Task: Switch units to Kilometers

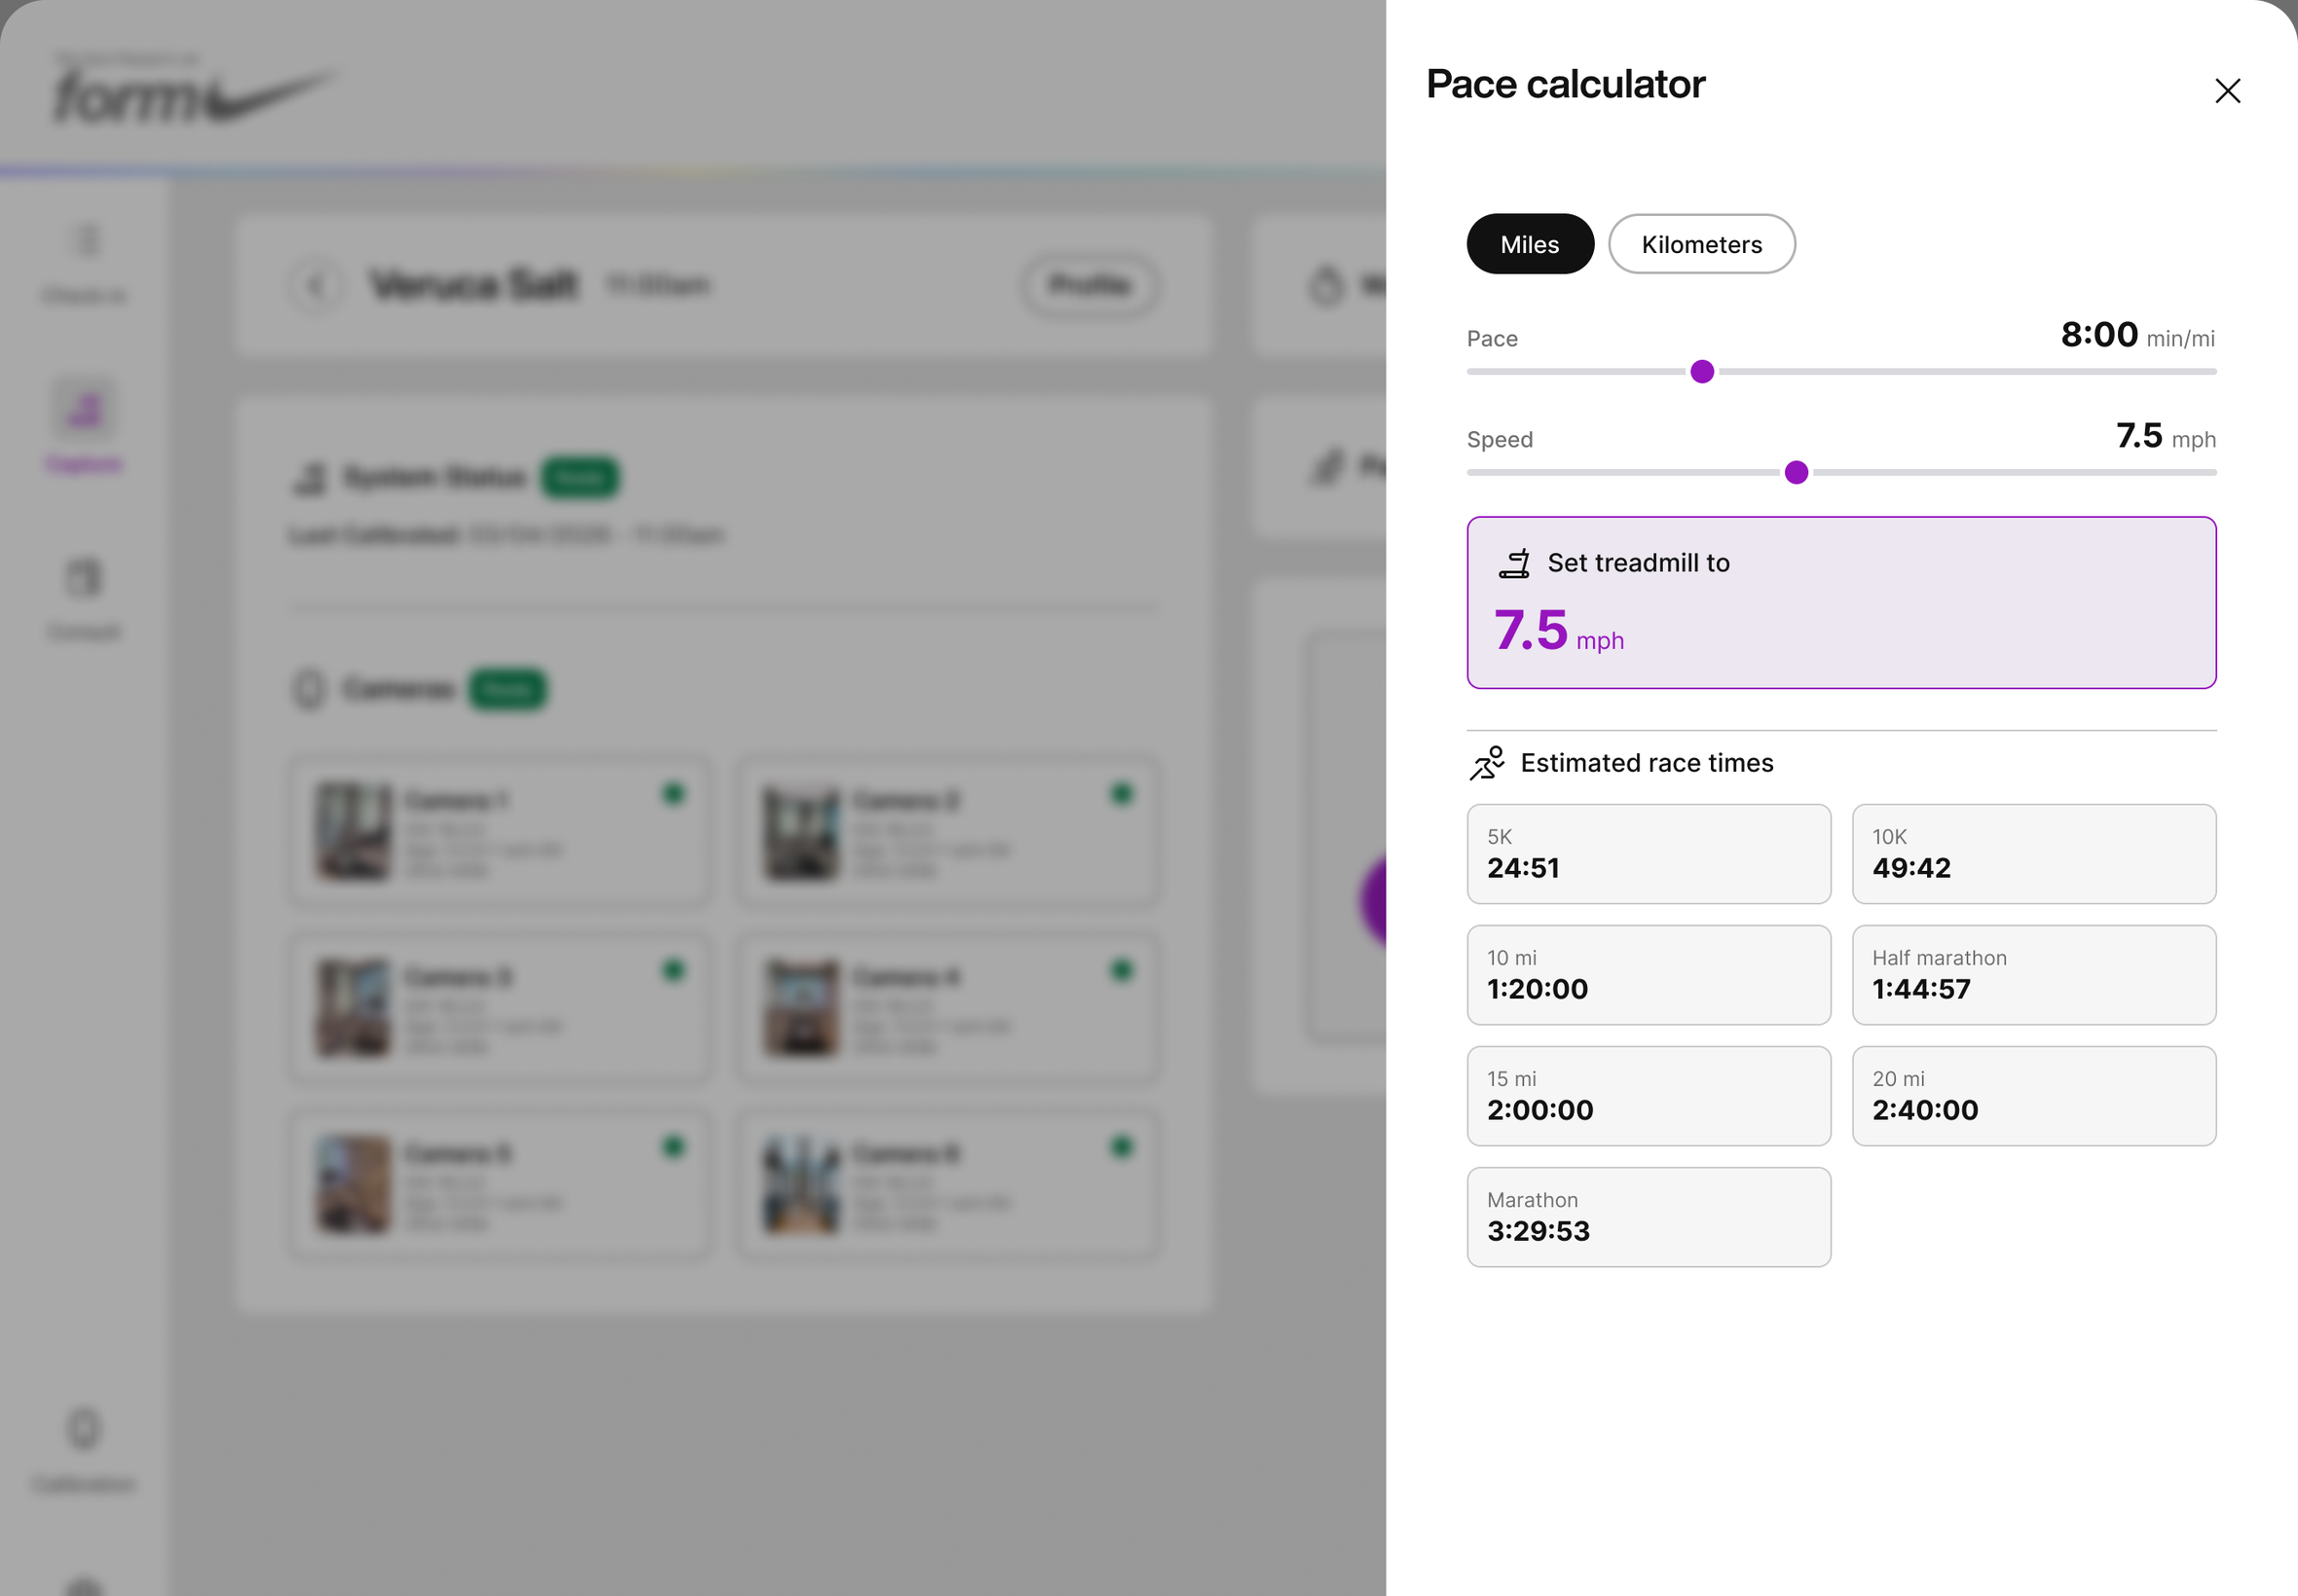Action: pyautogui.click(x=1701, y=244)
